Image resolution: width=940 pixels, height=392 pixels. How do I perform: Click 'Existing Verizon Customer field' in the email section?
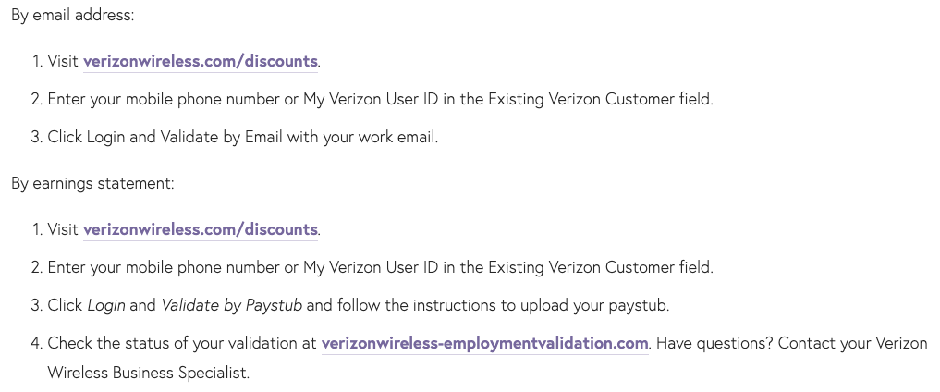[600, 100]
